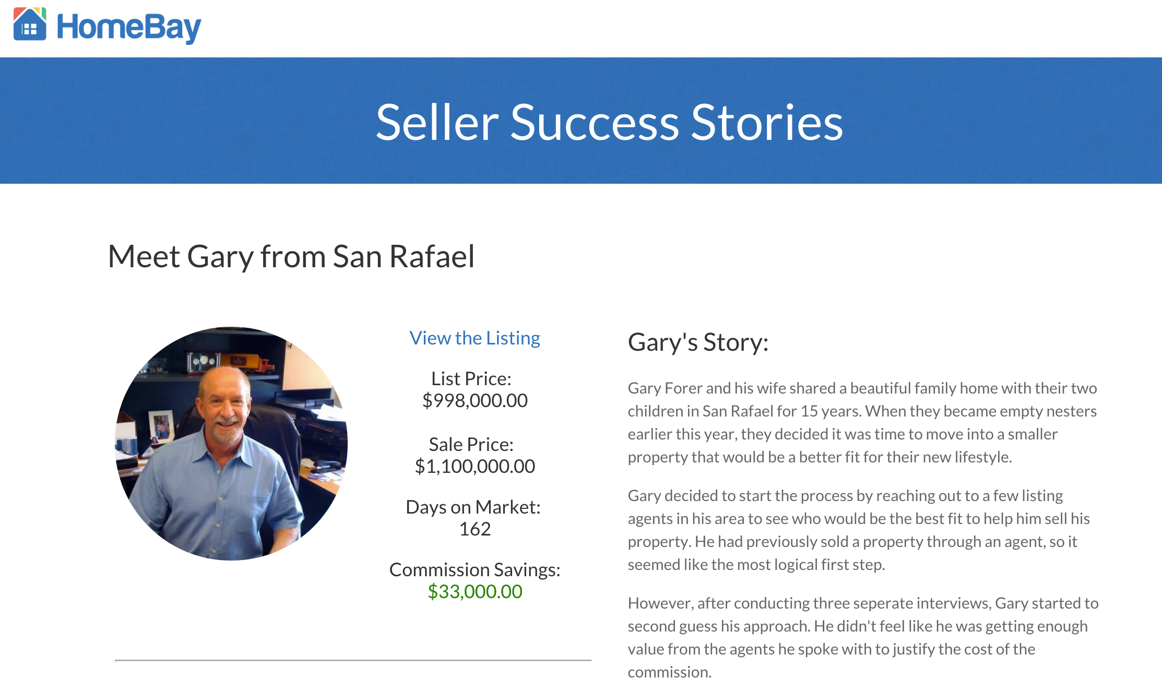Click the Commission Savings label
Screen dimensions: 1162x690
point(475,569)
